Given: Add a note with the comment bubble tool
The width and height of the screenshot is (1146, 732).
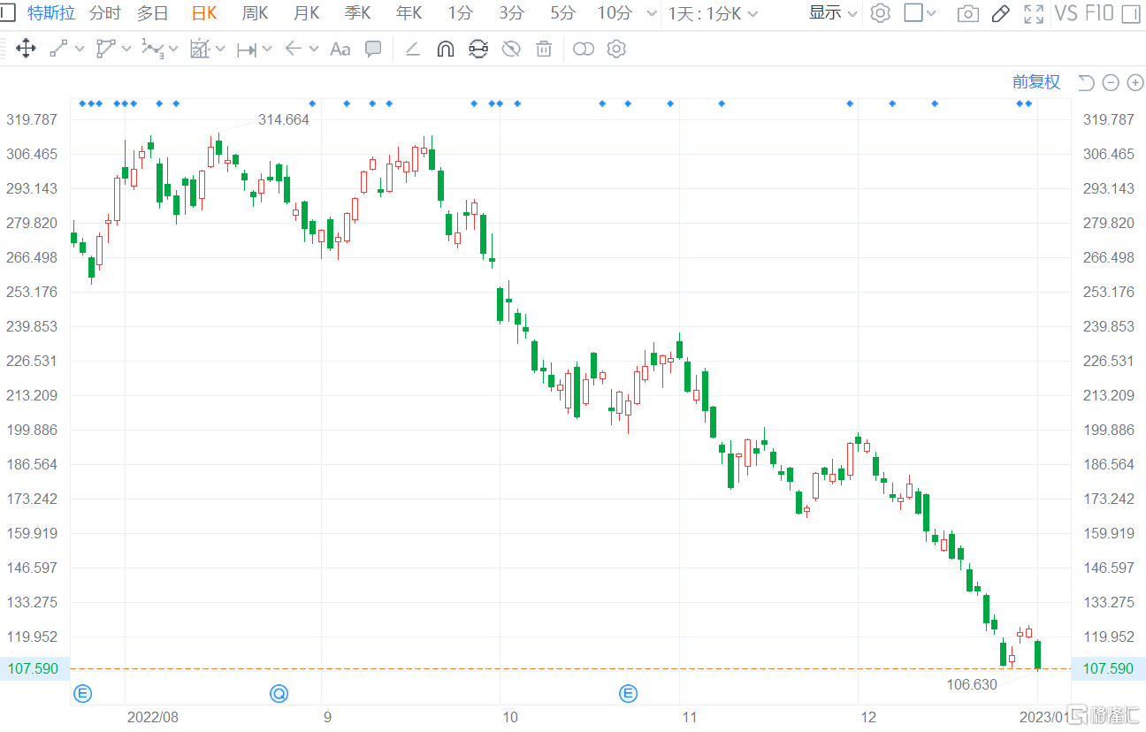Looking at the screenshot, I should (x=373, y=49).
